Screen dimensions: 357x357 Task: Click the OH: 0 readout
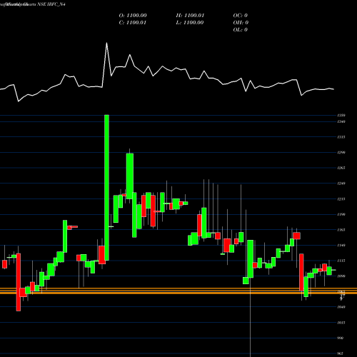[x=241, y=23]
